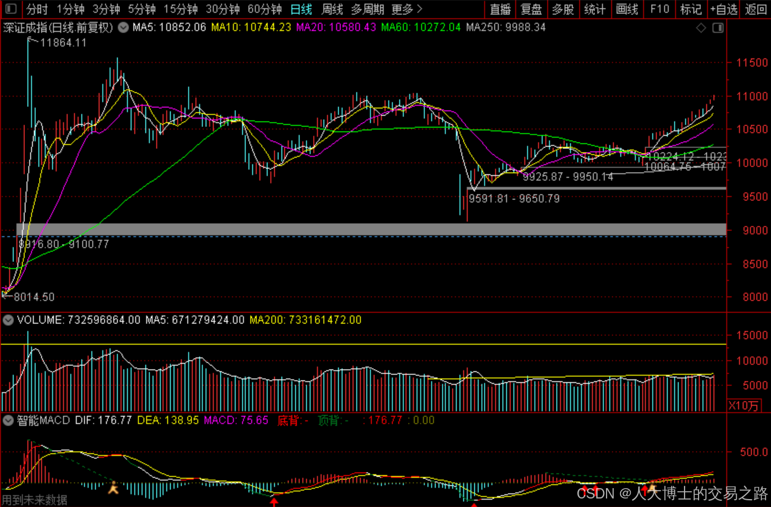Click the 复盘 replay button
771x507 pixels.
532,9
